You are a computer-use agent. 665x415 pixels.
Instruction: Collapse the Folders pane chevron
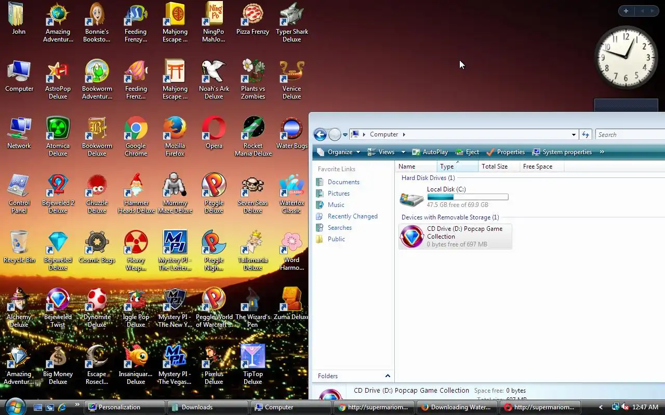tap(388, 376)
